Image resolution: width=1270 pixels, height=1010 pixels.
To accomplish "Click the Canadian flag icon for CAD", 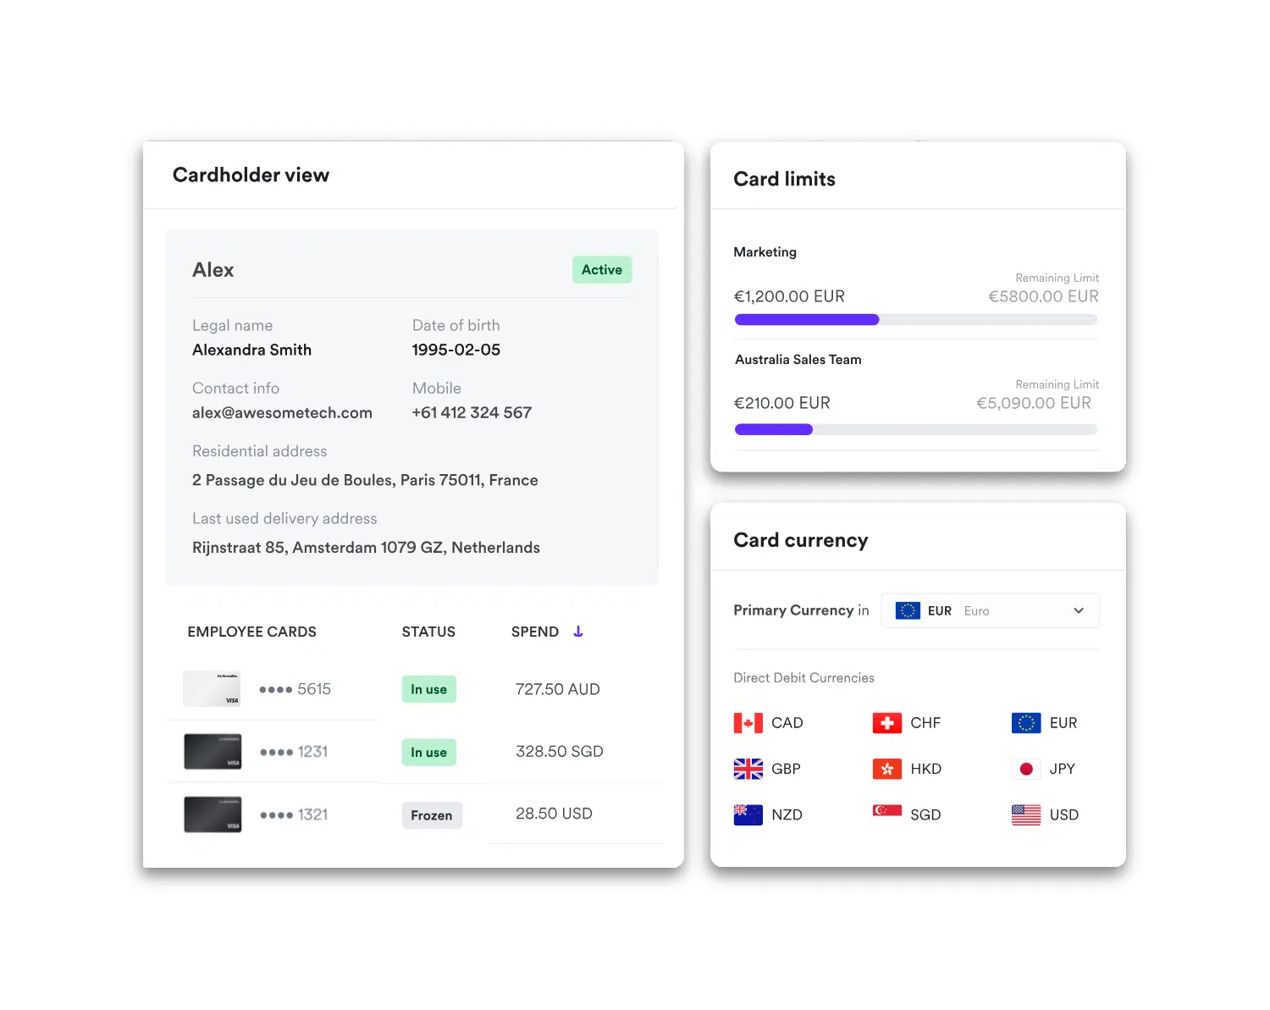I will [x=748, y=723].
